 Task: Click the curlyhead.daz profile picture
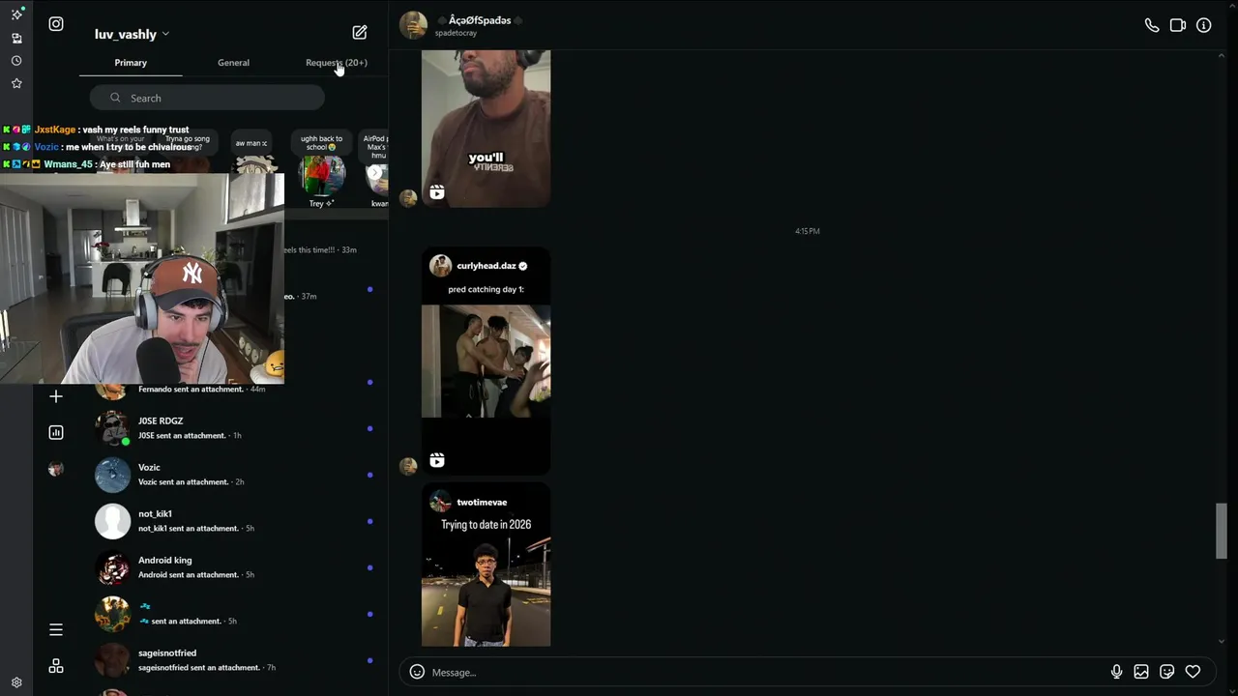441,266
